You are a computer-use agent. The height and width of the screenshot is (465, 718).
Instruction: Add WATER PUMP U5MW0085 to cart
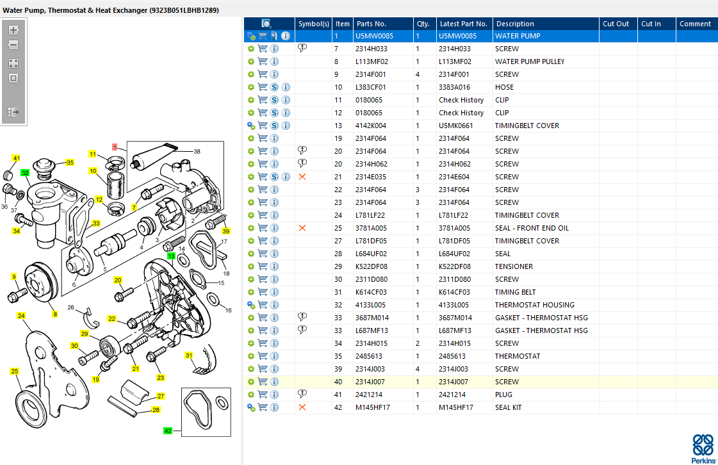(263, 36)
